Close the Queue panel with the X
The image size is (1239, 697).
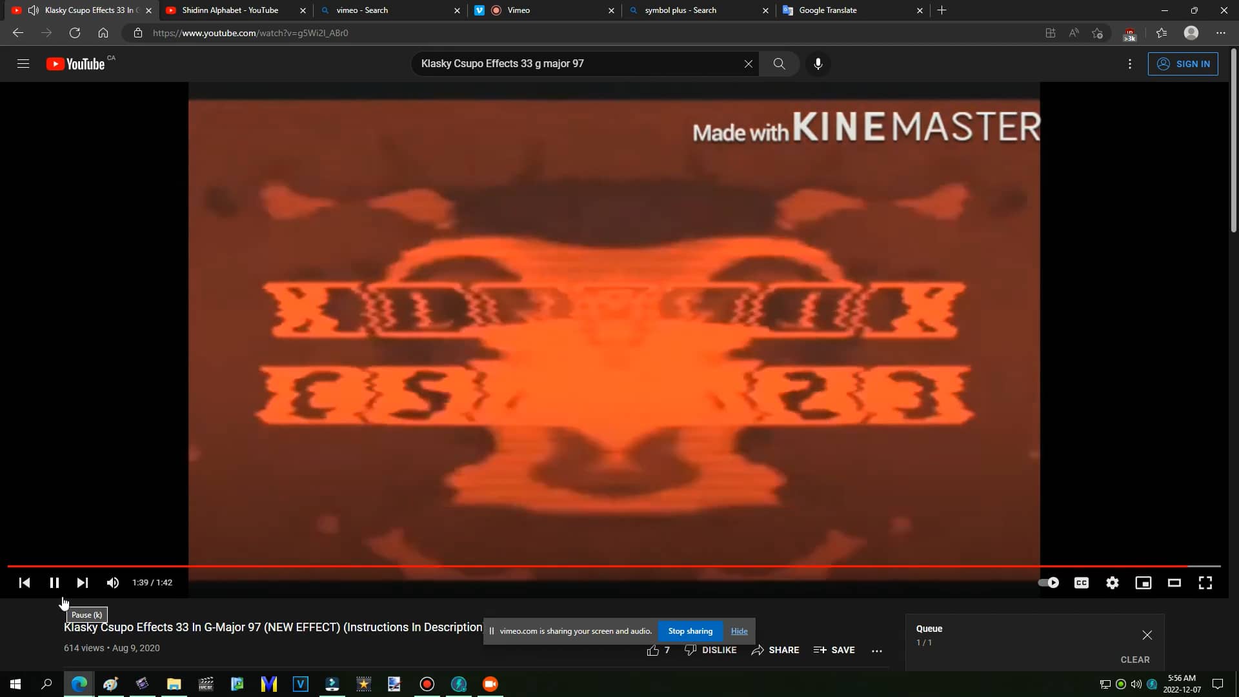tap(1147, 635)
